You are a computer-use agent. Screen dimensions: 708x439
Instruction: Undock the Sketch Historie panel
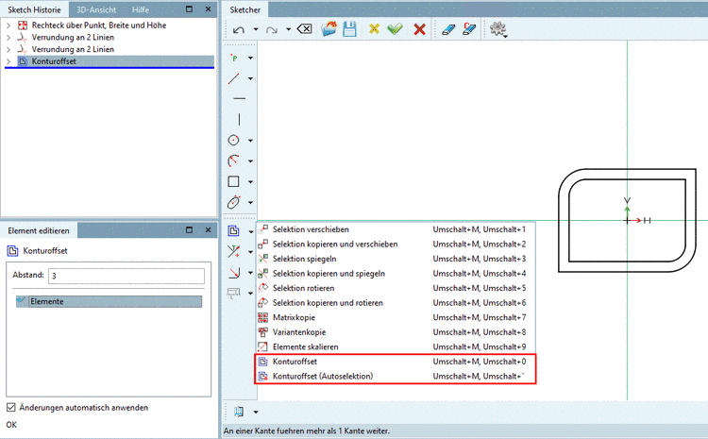(189, 9)
